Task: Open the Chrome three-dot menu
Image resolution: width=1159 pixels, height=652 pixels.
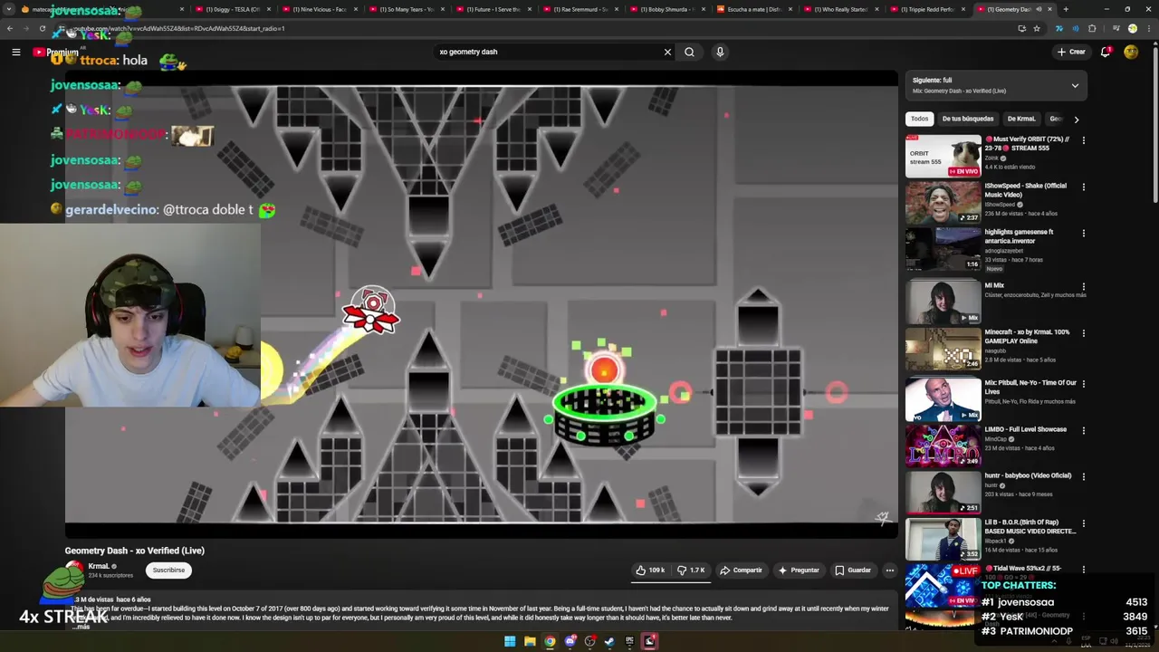Action: coord(1149,28)
